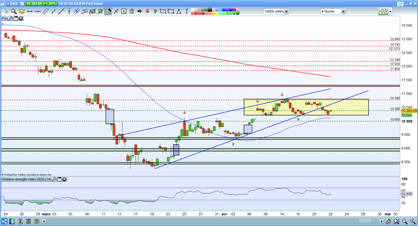The image size is (418, 226).
Task: Select the vertical measure arrow tool
Action: point(187,12)
